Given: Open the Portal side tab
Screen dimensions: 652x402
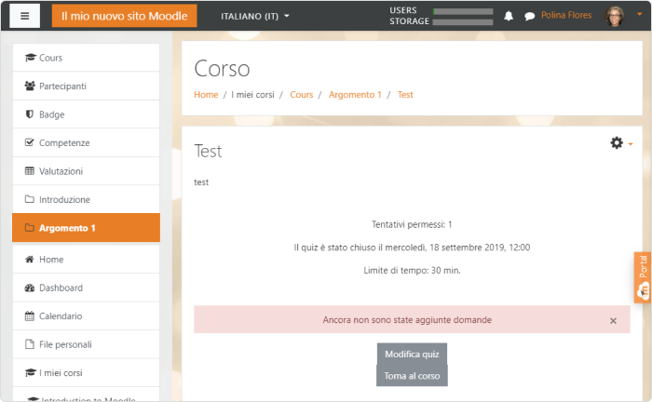Looking at the screenshot, I should coord(643,277).
